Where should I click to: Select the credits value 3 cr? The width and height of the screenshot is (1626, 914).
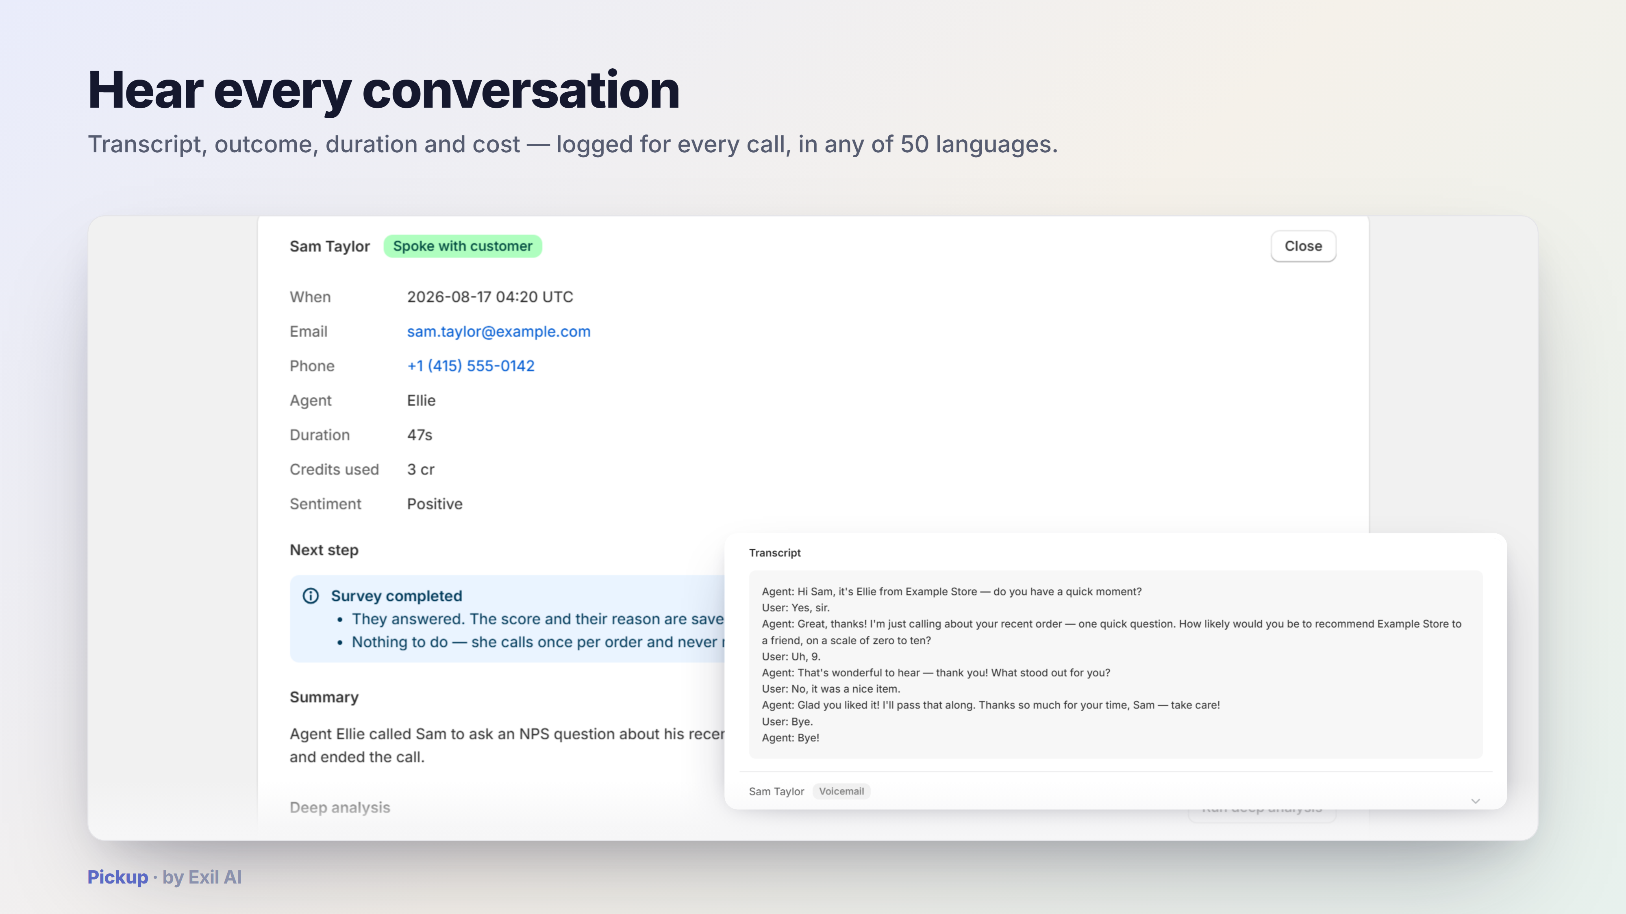(420, 470)
